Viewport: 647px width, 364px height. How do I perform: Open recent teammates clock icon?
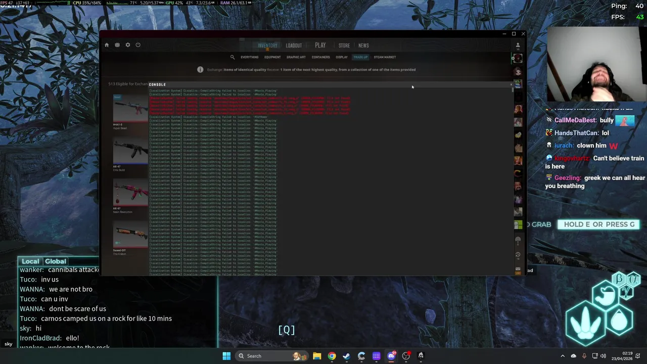[518, 255]
